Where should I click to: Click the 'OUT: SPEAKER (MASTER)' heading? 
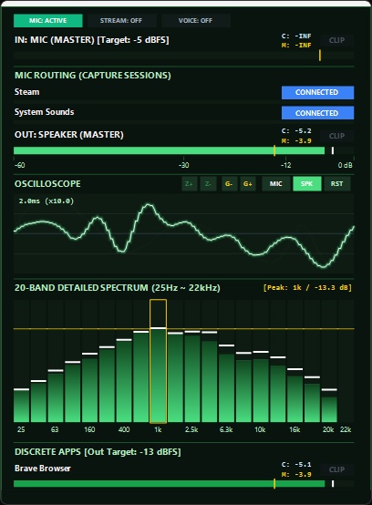click(69, 135)
